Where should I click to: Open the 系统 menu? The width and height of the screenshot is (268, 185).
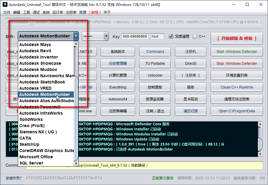pyautogui.click(x=46, y=12)
